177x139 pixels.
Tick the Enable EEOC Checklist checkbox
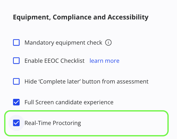(16, 61)
